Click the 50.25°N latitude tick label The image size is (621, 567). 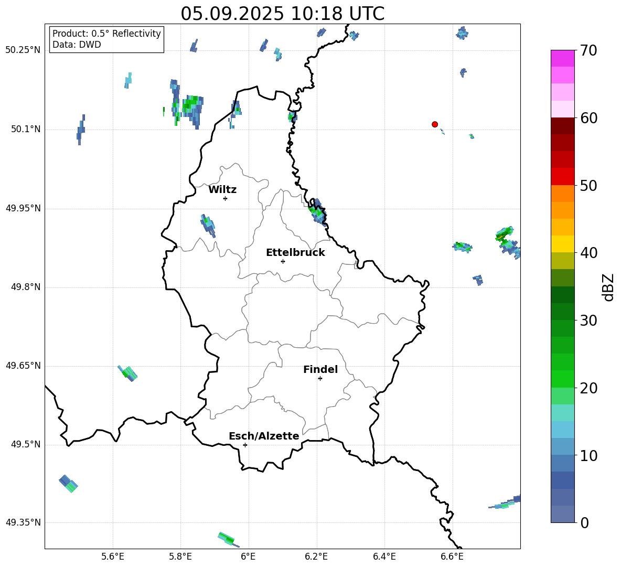pyautogui.click(x=23, y=50)
